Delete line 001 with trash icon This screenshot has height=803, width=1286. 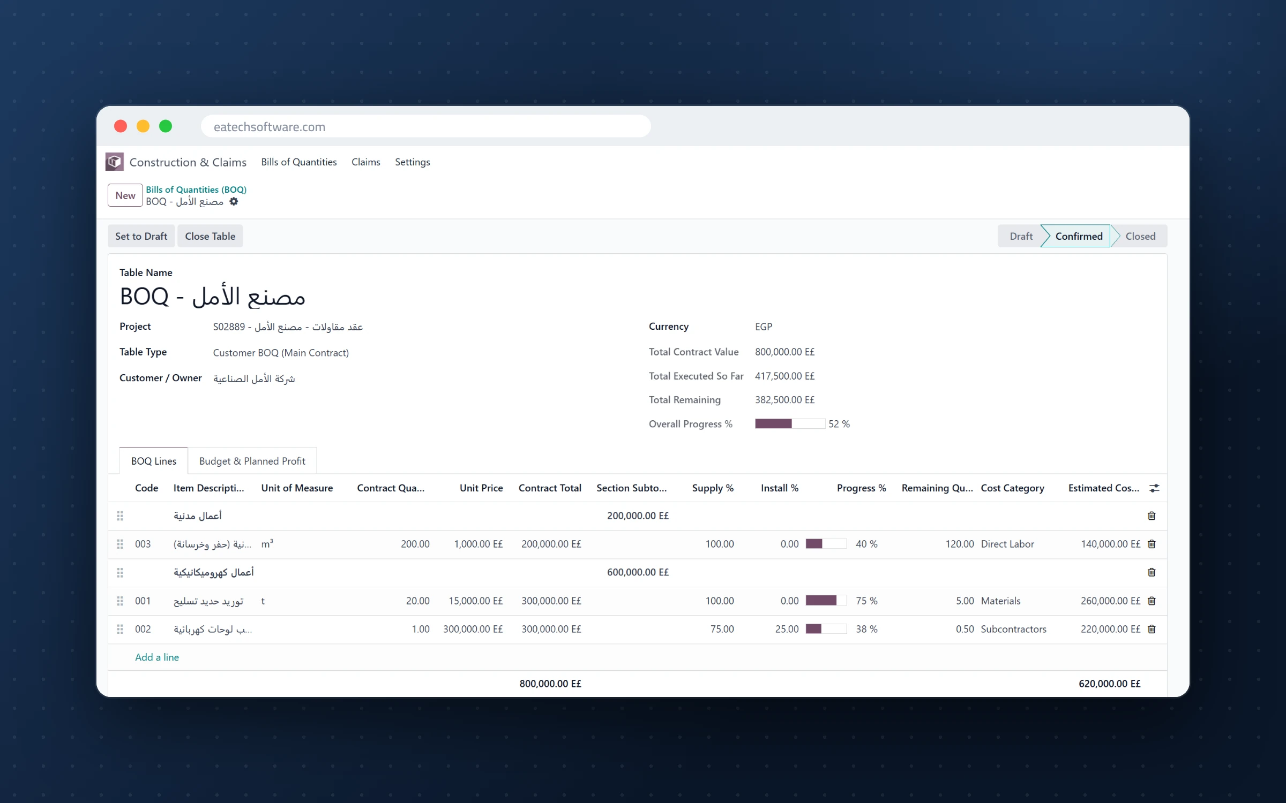(x=1152, y=601)
